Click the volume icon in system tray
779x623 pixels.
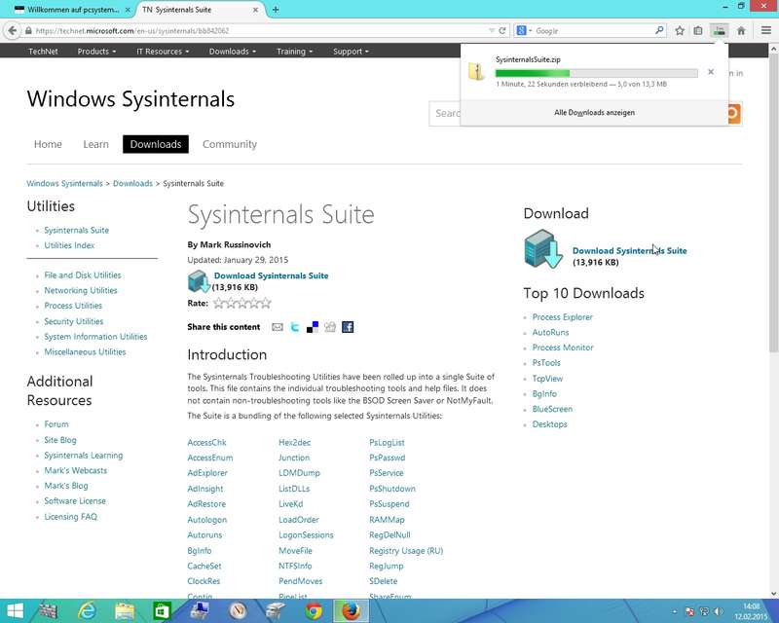[719, 611]
